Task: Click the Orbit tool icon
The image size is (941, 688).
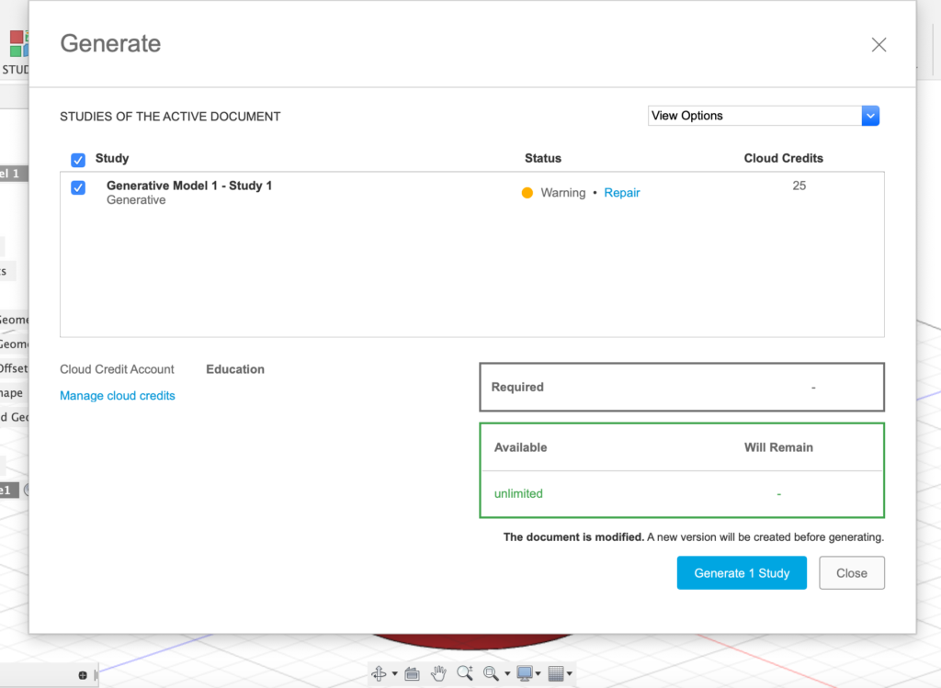Action: [378, 673]
